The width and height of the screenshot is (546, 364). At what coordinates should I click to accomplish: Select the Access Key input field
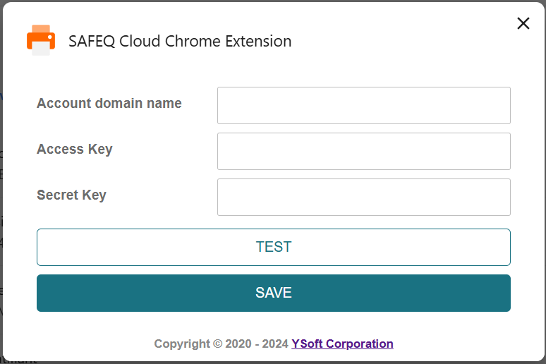click(364, 151)
